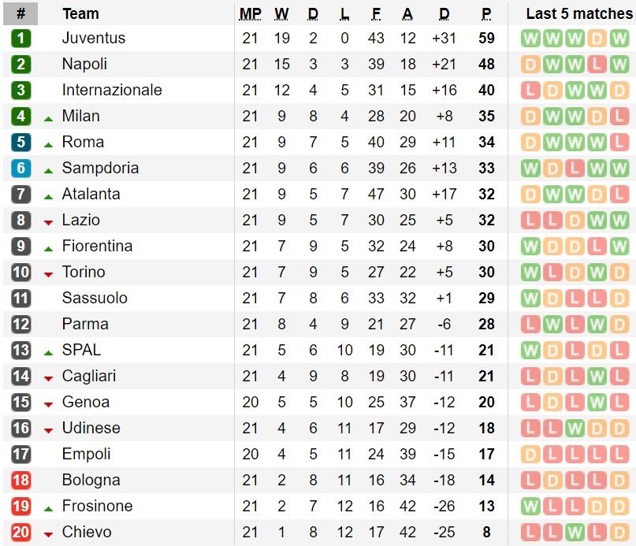Click the green up arrow beside Milan
This screenshot has width=636, height=546.
pyautogui.click(x=49, y=118)
